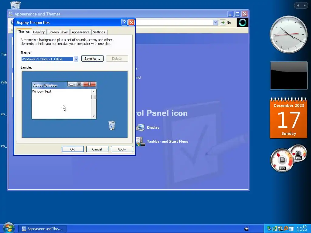The width and height of the screenshot is (311, 233).
Task: Click the Taskbar and Start Menu link text
Action: [168, 141]
